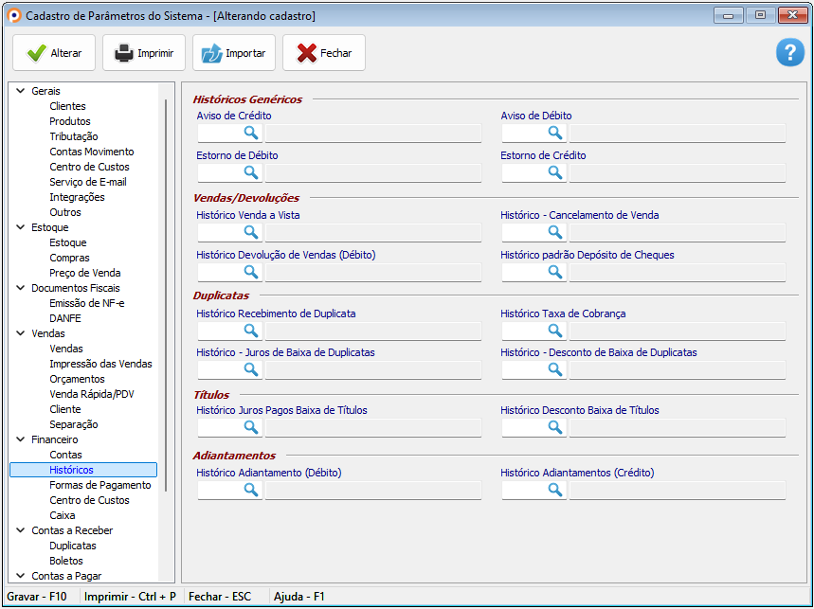The width and height of the screenshot is (814, 609).
Task: Open lookup for Histórico Taxa de Cobrança
Action: pyautogui.click(x=555, y=331)
